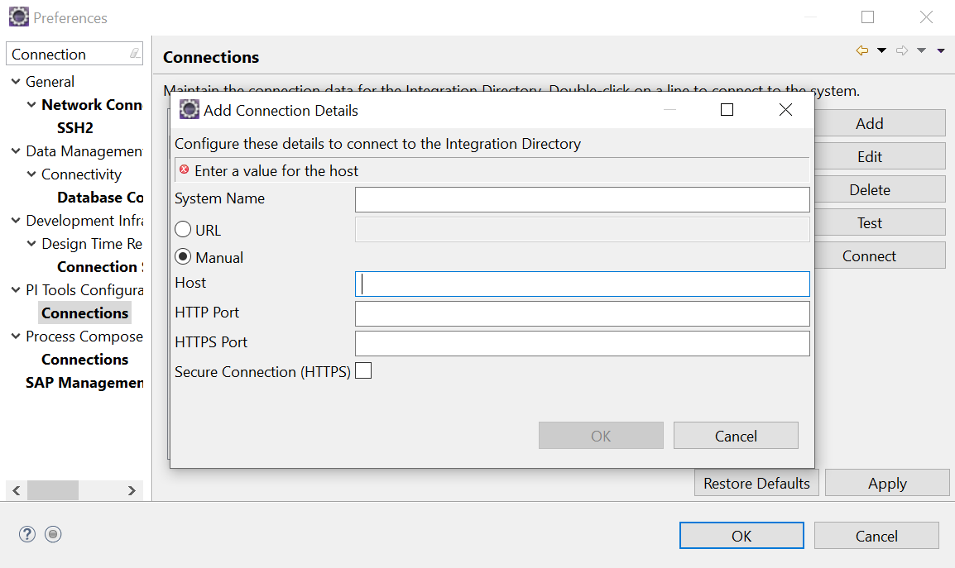The width and height of the screenshot is (955, 568).
Task: Select General in the preferences tree
Action: (50, 82)
